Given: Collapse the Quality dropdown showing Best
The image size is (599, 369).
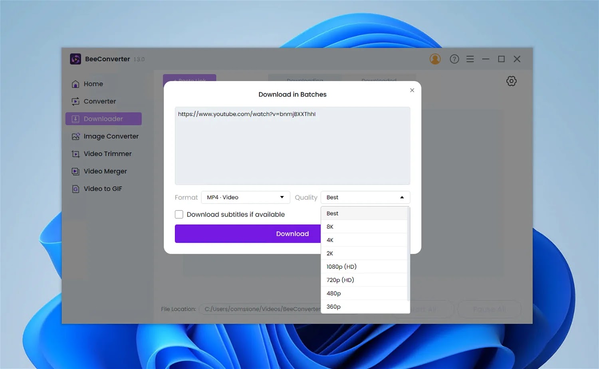Looking at the screenshot, I should (x=365, y=197).
